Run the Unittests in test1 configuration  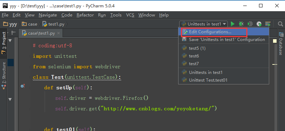coord(233,24)
